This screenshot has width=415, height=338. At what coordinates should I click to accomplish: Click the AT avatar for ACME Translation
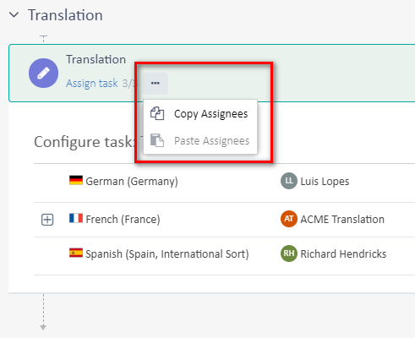(289, 219)
